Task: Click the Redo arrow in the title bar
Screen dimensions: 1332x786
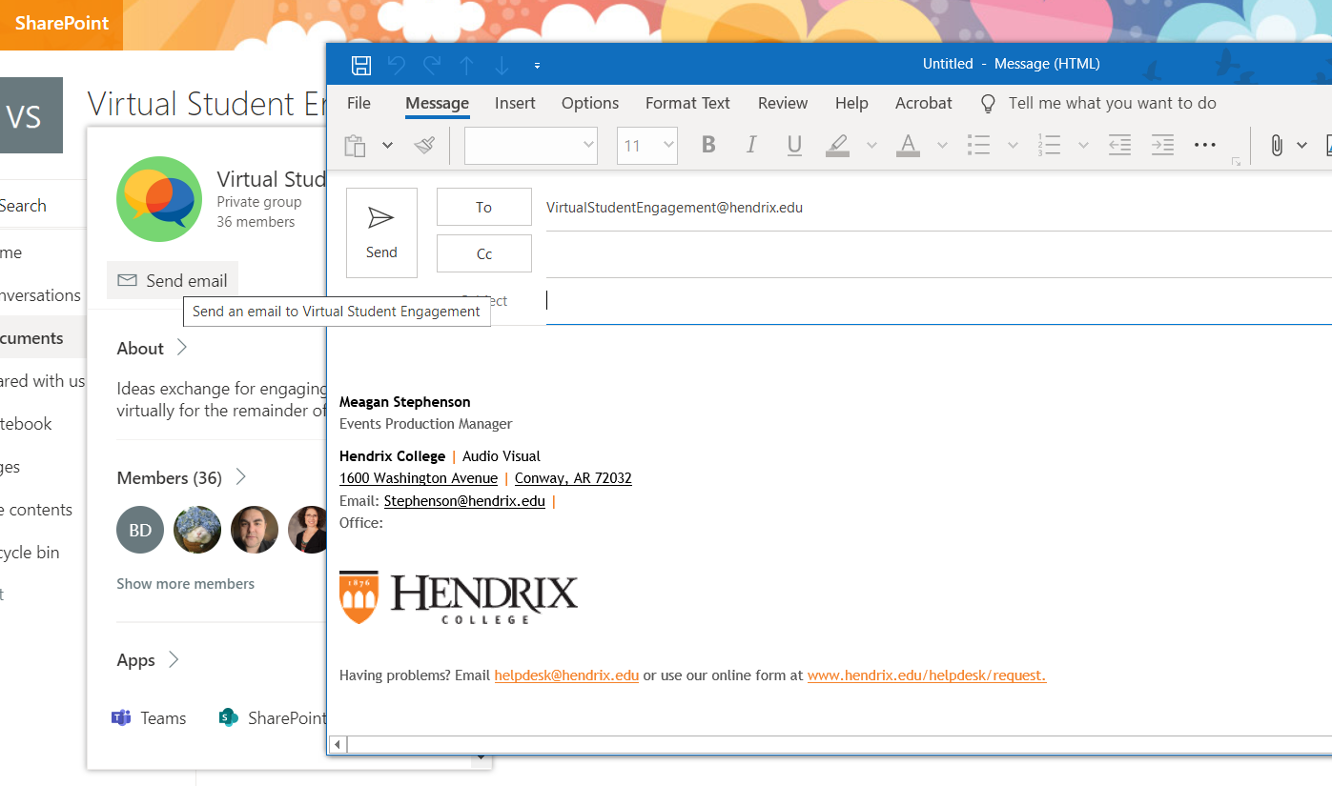Action: 432,65
